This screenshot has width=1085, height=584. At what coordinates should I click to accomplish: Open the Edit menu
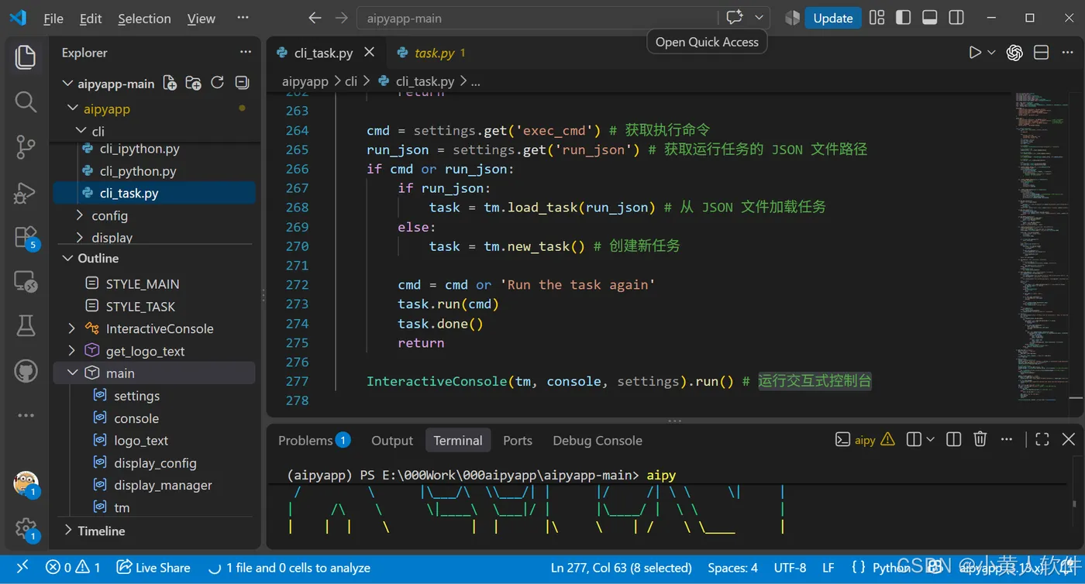91,19
